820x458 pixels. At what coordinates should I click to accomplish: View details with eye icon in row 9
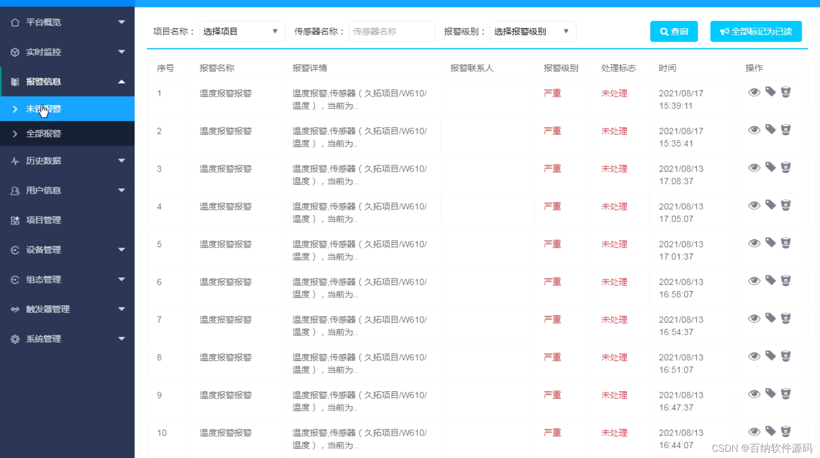754,394
